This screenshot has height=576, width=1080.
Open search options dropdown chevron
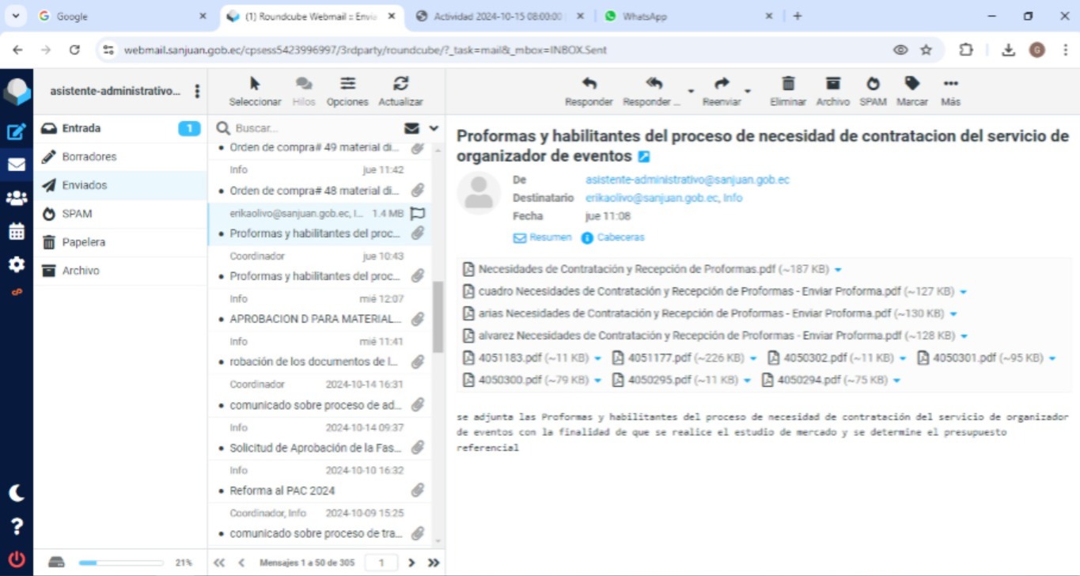click(x=434, y=128)
